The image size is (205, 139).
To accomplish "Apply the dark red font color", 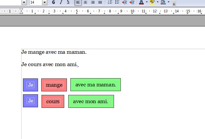I will tap(141, 2).
